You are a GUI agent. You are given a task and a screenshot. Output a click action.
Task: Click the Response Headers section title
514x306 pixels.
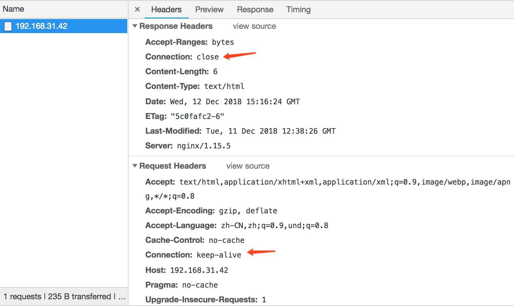tap(176, 26)
